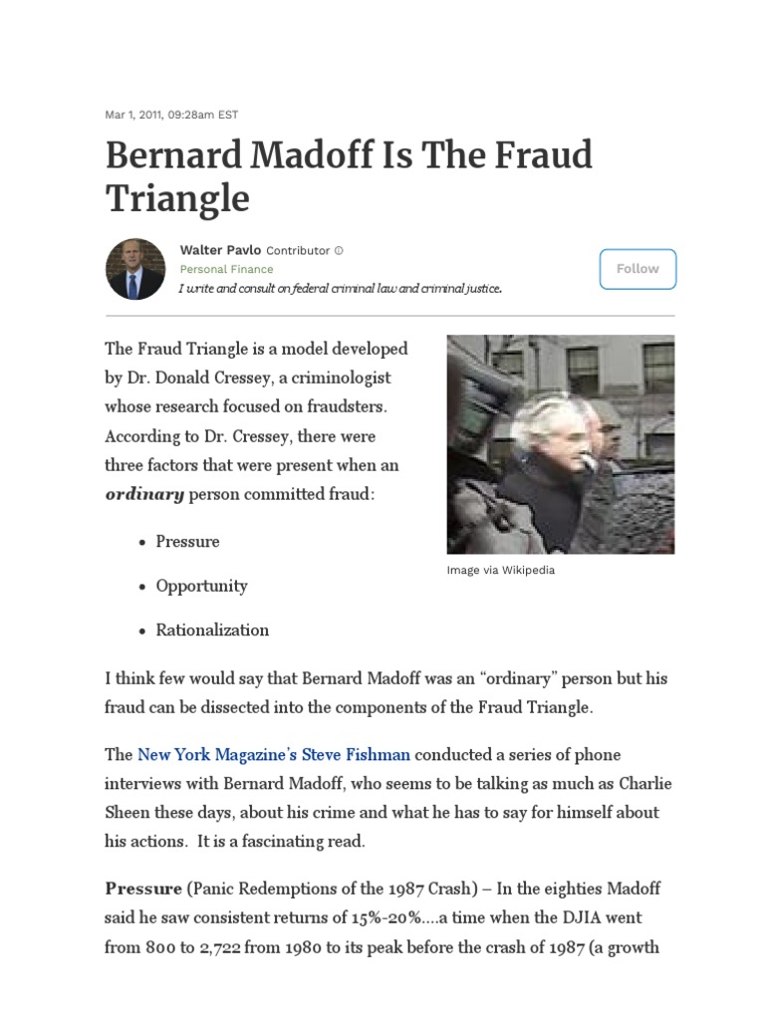Click the Follow button
This screenshot has height=1020, width=765.
637,269
